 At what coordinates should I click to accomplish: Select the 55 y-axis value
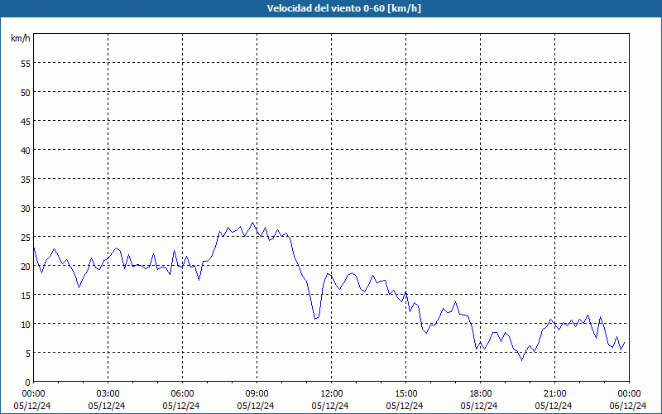pos(26,64)
